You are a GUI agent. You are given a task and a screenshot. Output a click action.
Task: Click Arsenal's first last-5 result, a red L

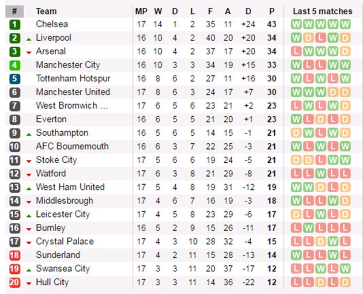point(296,52)
